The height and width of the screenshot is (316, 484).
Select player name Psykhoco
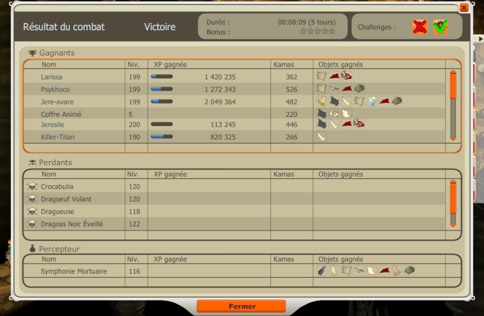click(x=55, y=90)
